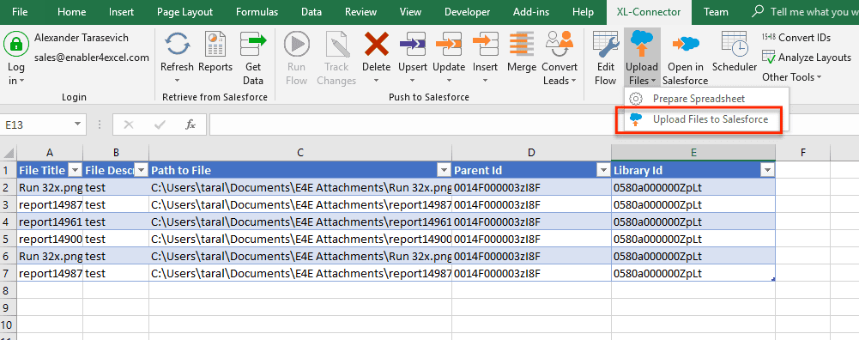
Task: Switch to the Developer tab
Action: [468, 11]
